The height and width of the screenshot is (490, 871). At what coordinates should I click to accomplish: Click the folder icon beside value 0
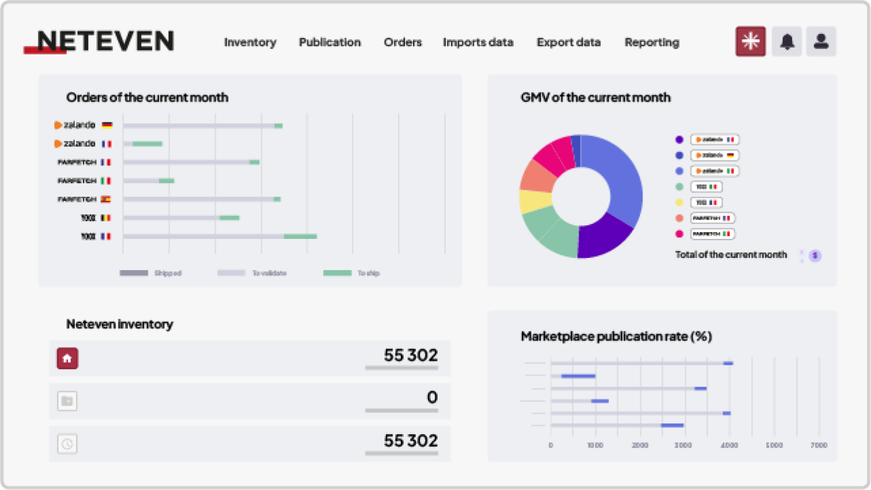67,401
